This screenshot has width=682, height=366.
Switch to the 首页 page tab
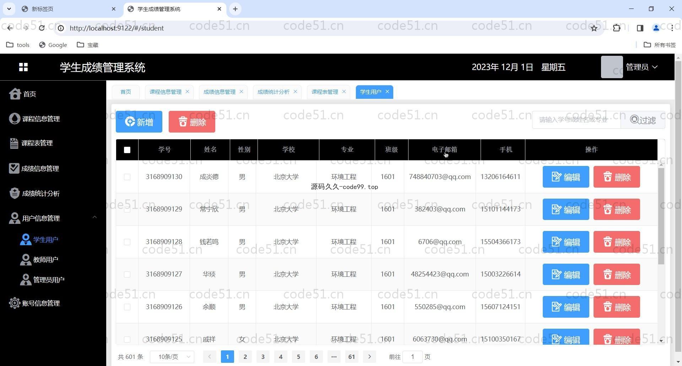click(126, 92)
